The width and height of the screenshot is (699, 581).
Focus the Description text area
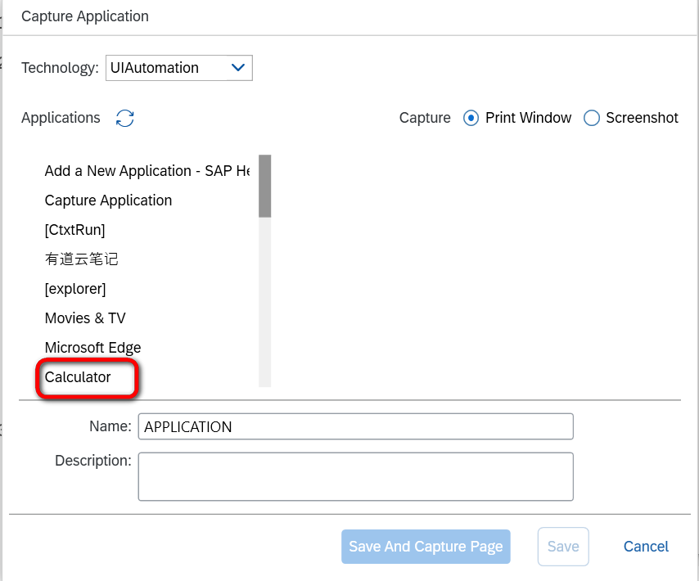click(x=355, y=476)
